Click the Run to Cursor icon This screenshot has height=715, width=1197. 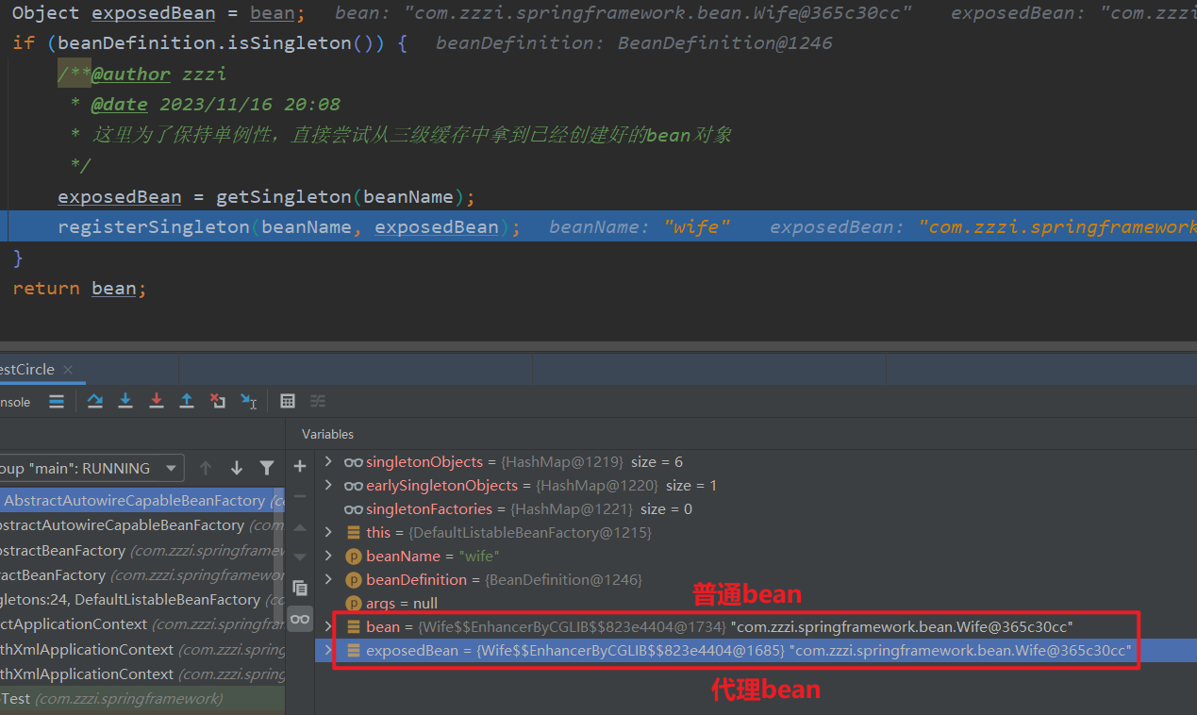point(248,401)
